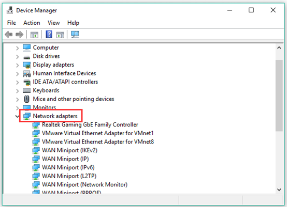Image resolution: width=287 pixels, height=207 pixels.
Task: Select VMware Virtual Ethernet Adapter for VMnet8
Action: [98, 142]
